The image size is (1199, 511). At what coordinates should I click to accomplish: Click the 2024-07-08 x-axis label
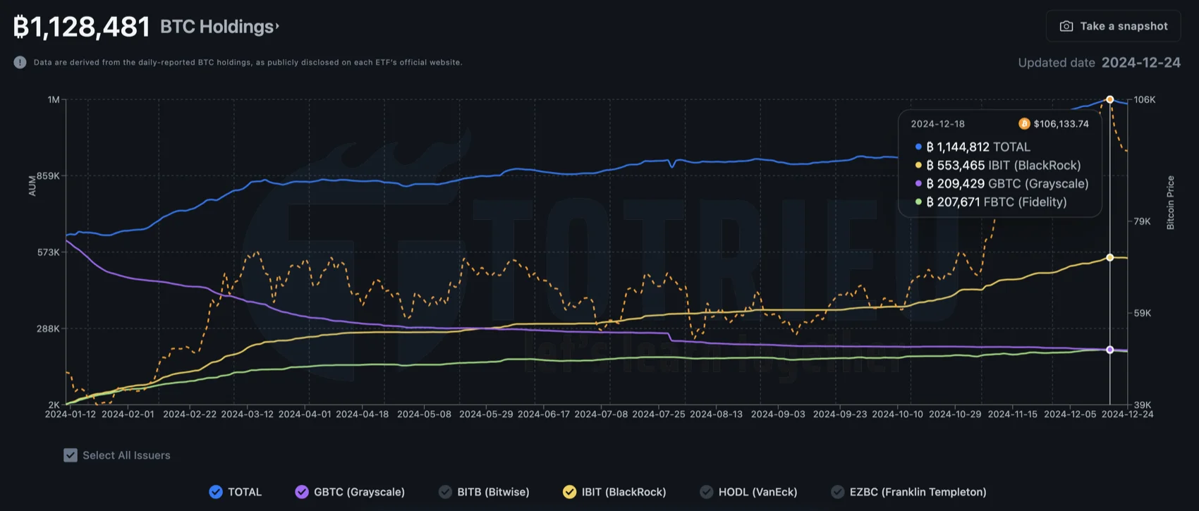click(x=601, y=414)
